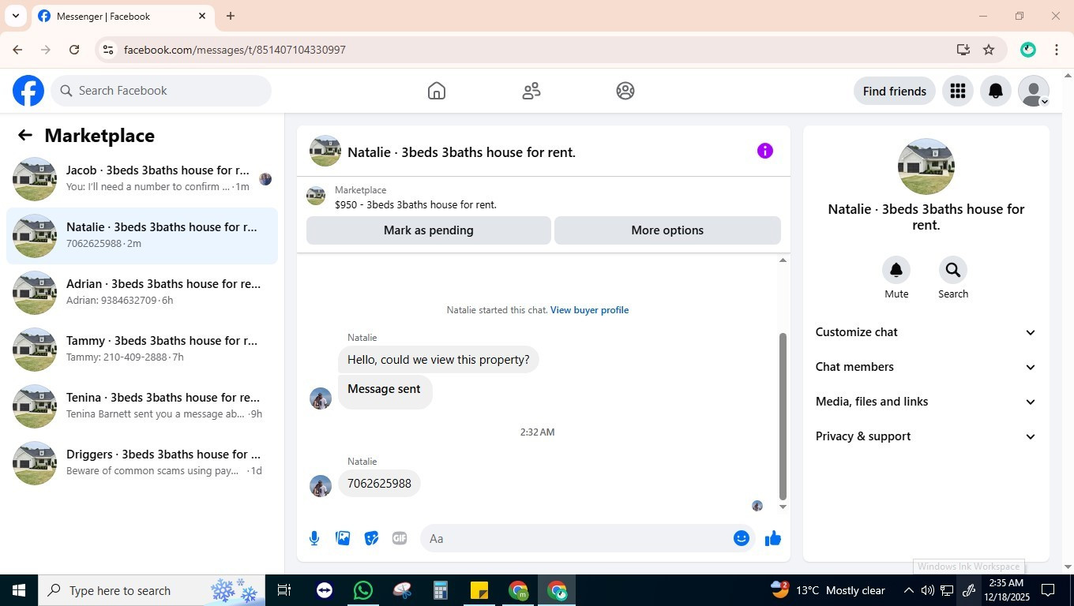View site information icon in address bar
The height and width of the screenshot is (606, 1074).
(x=108, y=50)
